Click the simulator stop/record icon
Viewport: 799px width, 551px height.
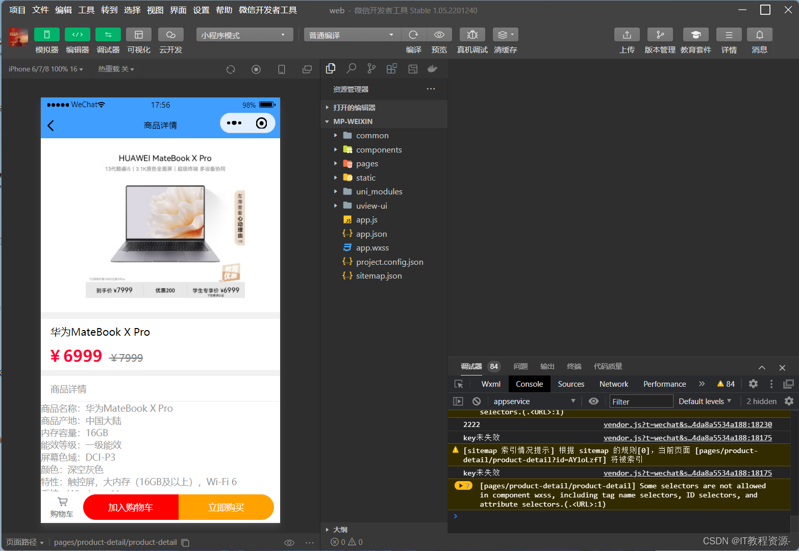256,69
